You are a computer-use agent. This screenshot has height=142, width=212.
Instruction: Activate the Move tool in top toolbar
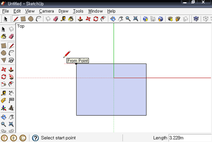click(x=88, y=19)
